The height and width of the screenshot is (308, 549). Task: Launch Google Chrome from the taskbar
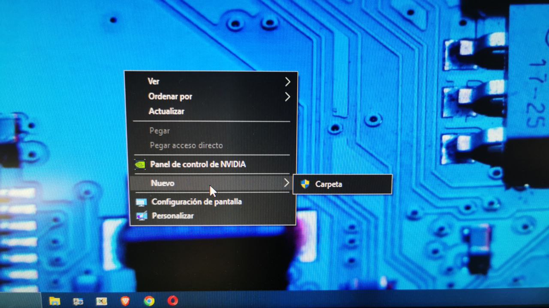tap(149, 301)
